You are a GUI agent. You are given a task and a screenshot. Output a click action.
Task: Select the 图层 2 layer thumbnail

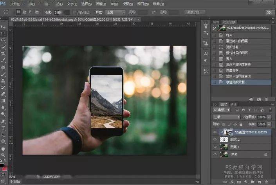224,139
